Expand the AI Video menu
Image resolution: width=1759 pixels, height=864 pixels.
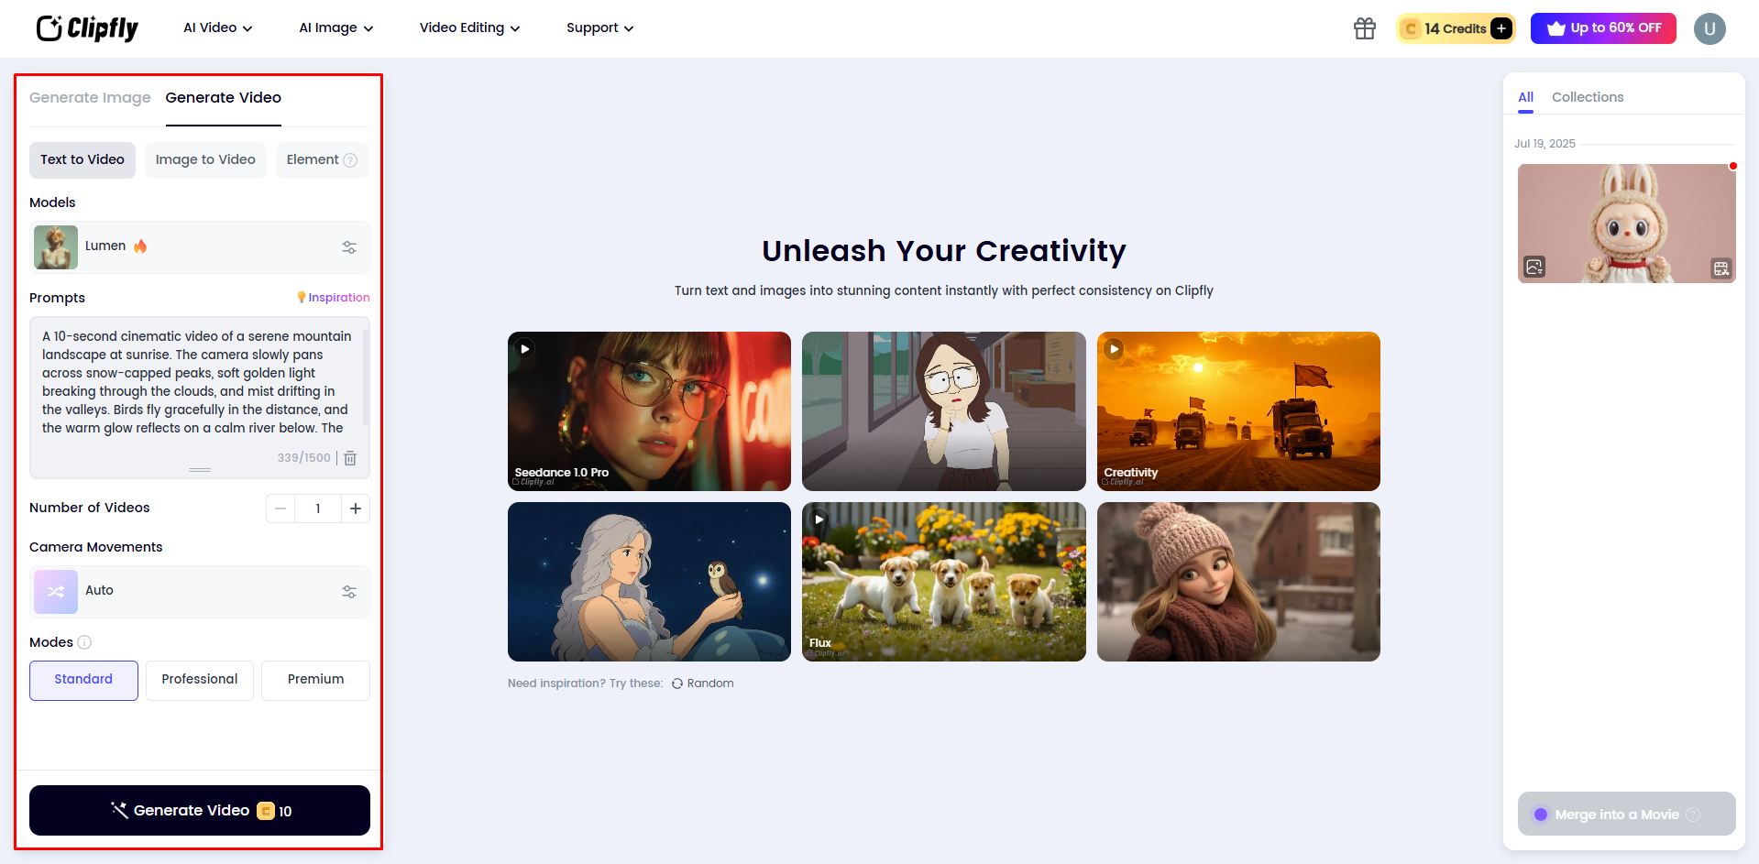click(218, 28)
